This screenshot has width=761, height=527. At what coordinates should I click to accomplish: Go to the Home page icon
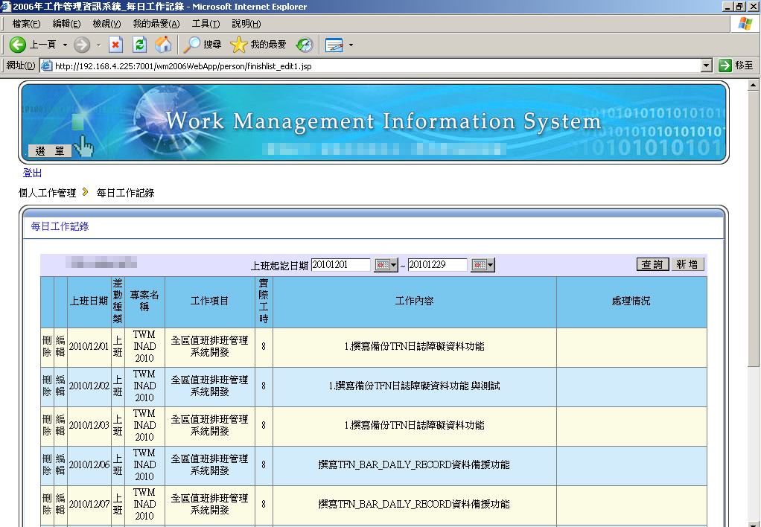163,45
